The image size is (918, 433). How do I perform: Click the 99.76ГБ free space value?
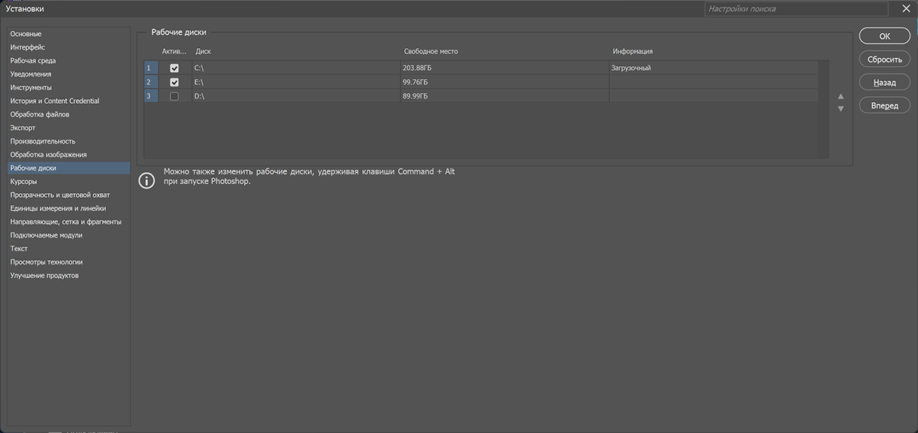(x=415, y=82)
